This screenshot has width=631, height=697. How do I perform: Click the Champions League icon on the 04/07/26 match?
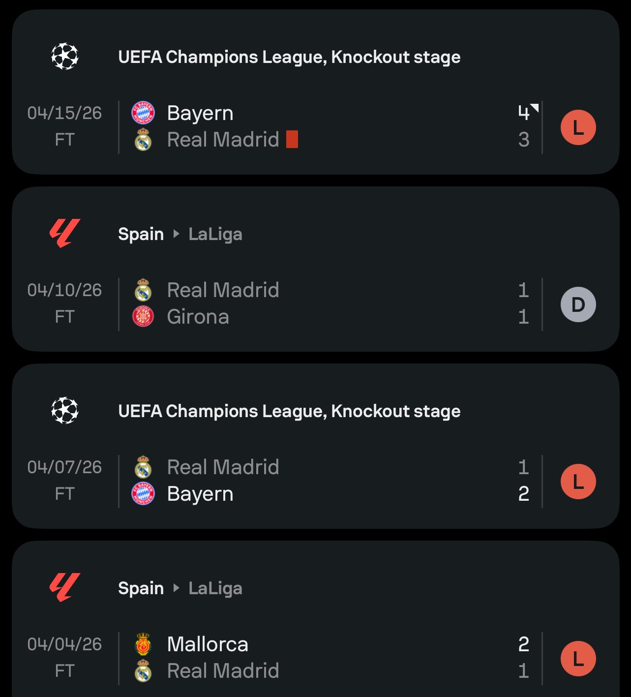pos(65,411)
